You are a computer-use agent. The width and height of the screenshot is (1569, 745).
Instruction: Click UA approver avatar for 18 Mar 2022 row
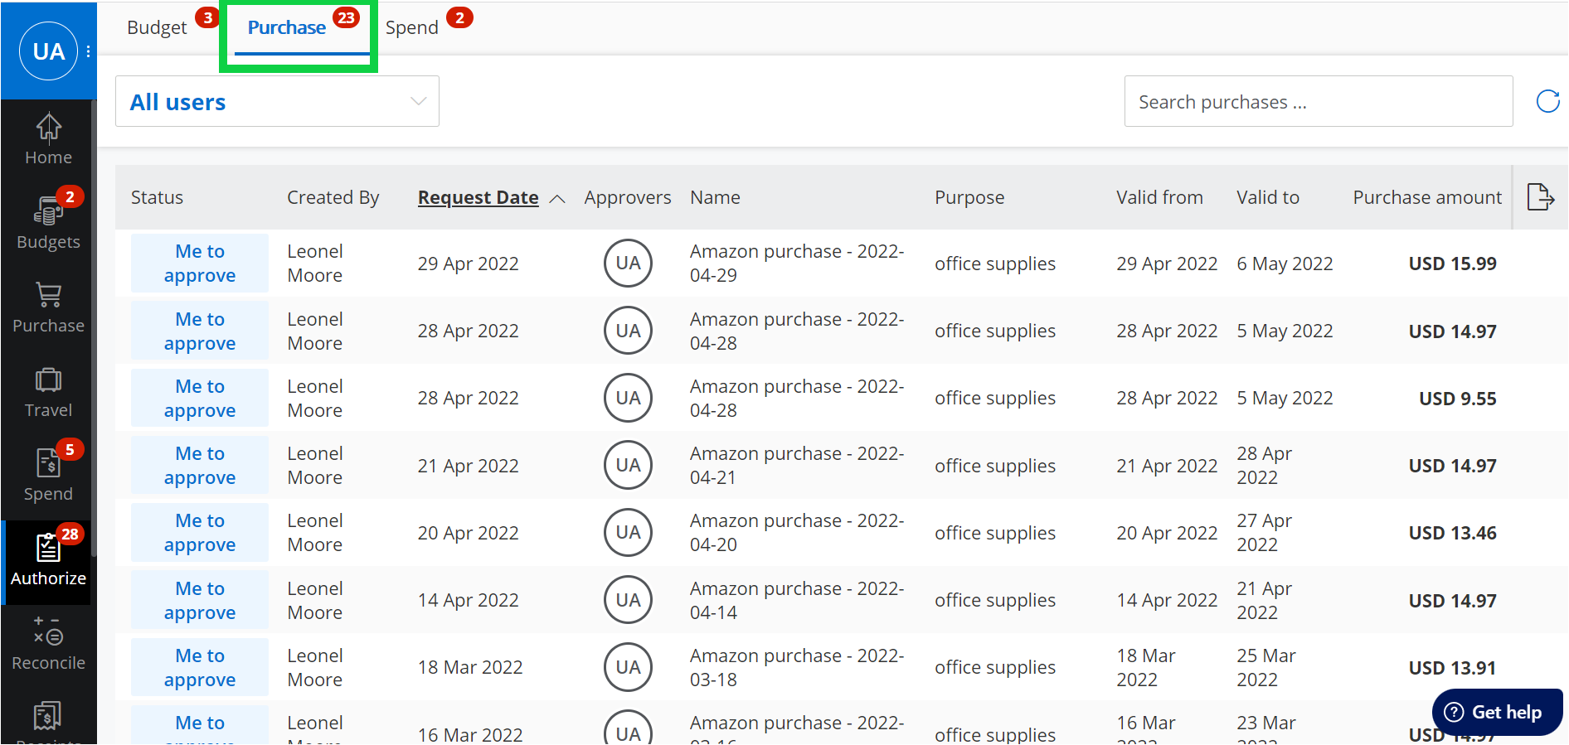click(x=628, y=667)
